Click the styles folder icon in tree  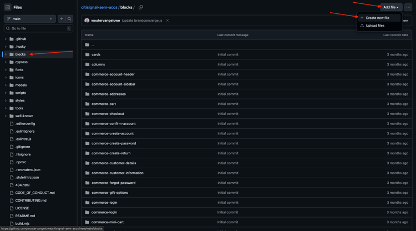point(12,101)
